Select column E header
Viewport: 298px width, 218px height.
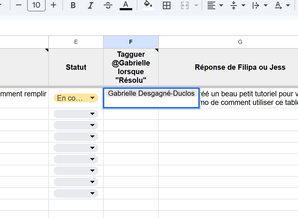76,42
